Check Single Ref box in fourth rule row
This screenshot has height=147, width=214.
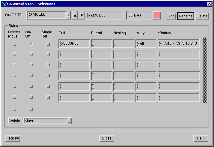pyautogui.click(x=48, y=75)
